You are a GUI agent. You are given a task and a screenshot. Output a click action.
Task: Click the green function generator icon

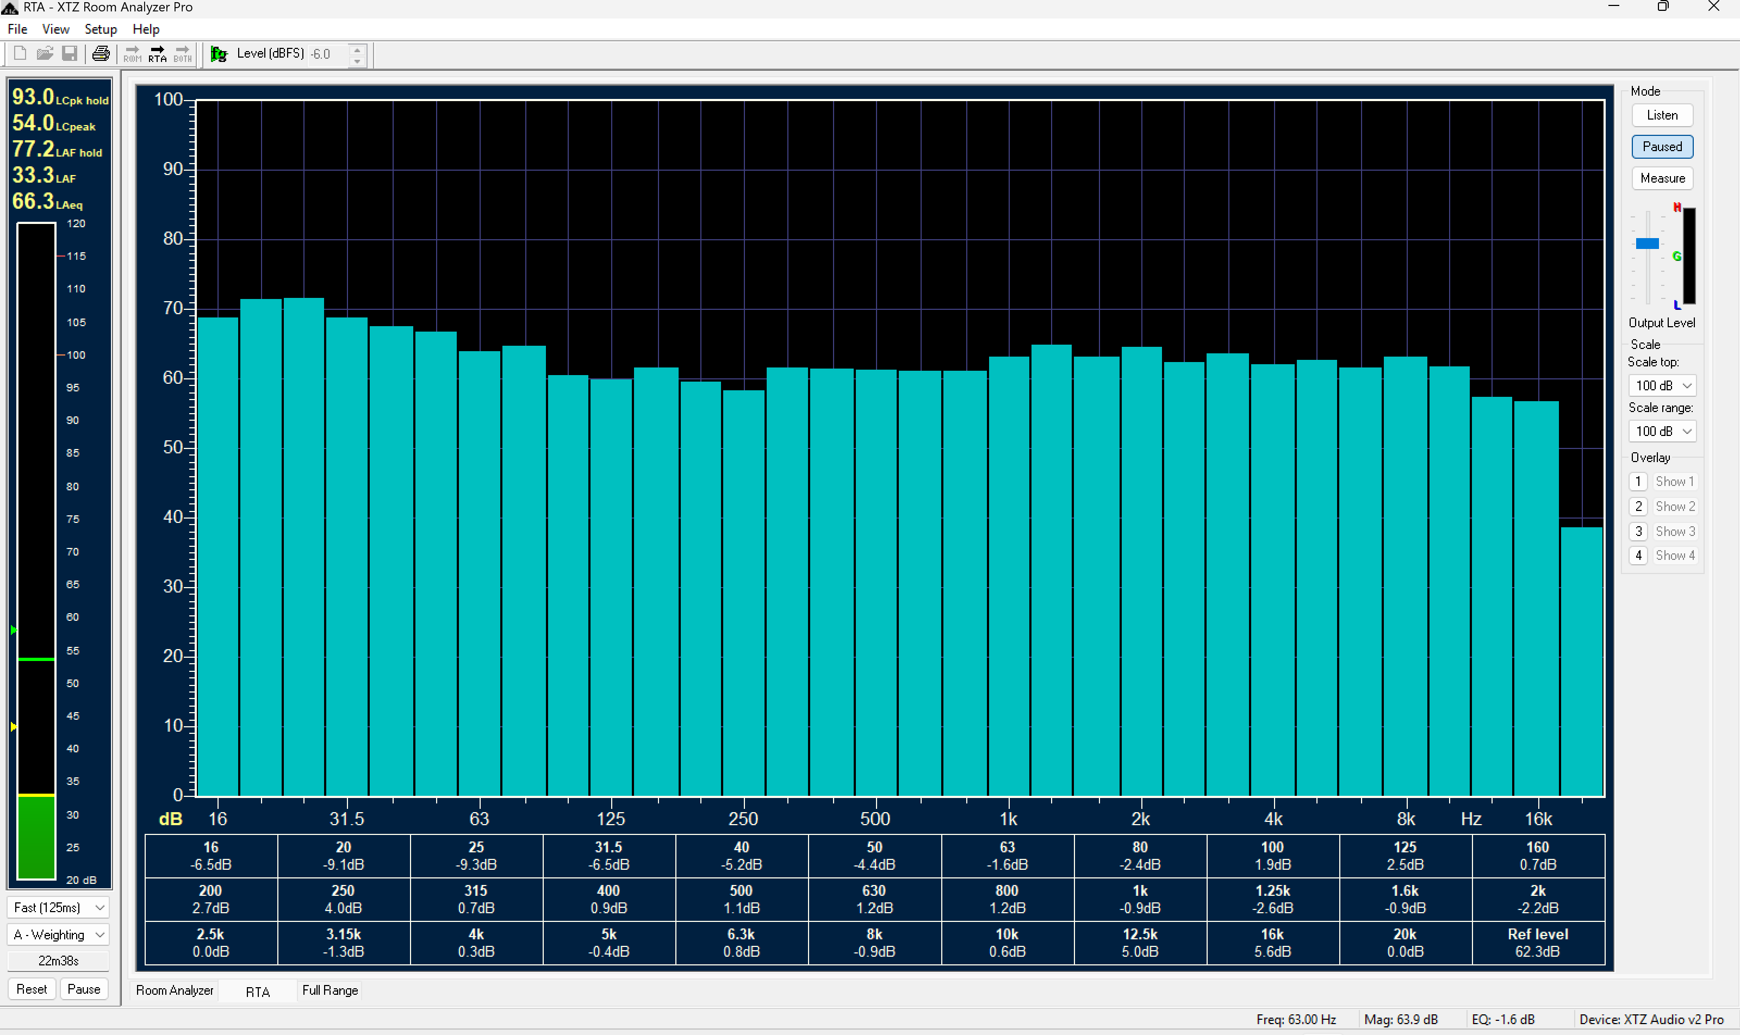[x=219, y=54]
